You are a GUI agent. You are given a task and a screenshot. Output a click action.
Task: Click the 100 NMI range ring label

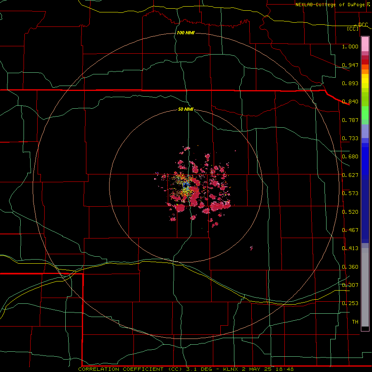[x=186, y=33]
